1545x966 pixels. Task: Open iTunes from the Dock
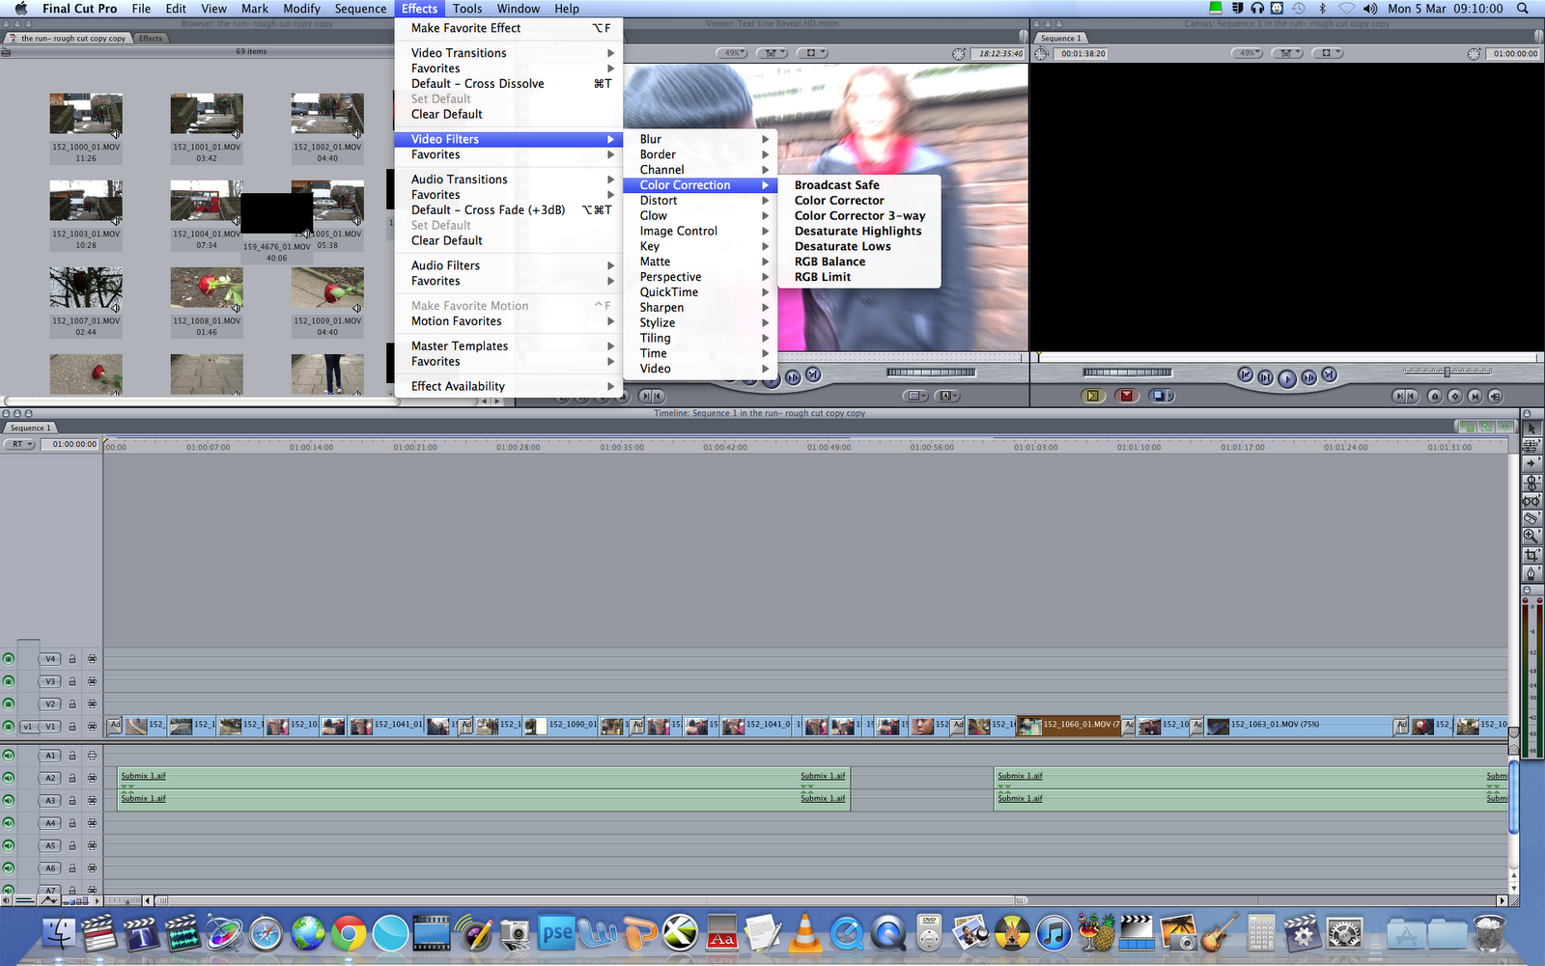click(x=1053, y=933)
